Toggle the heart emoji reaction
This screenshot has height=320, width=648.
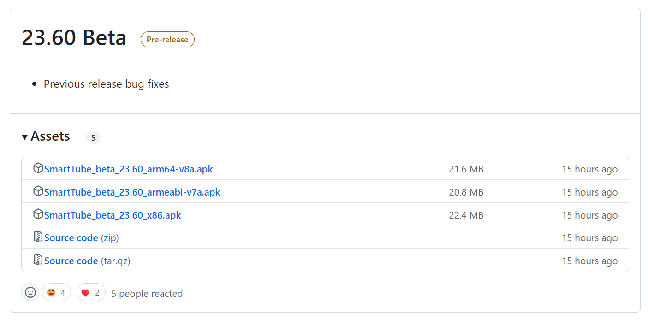(x=91, y=292)
